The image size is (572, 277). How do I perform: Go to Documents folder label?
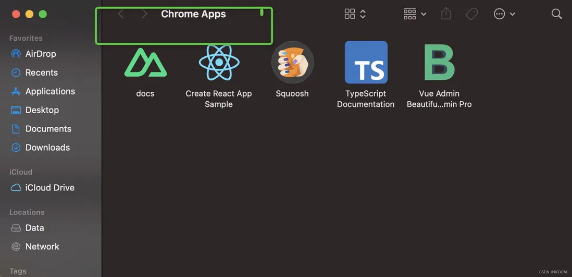pyautogui.click(x=48, y=129)
